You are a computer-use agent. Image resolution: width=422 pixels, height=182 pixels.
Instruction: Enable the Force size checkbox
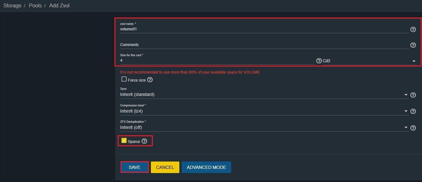coord(124,79)
